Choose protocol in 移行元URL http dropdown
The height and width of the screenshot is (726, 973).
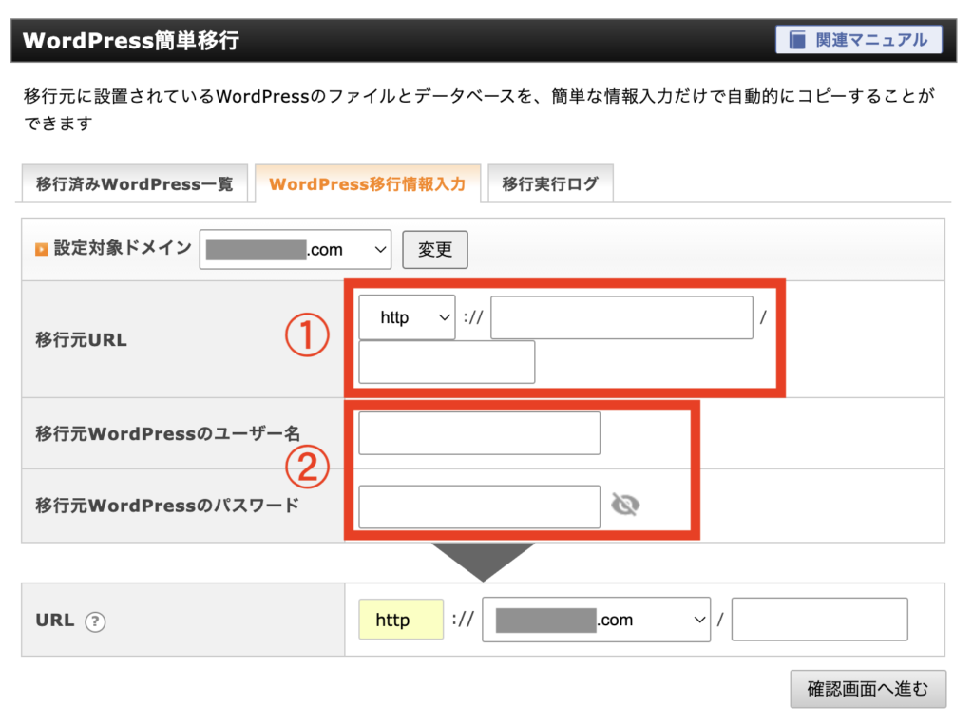pos(407,317)
